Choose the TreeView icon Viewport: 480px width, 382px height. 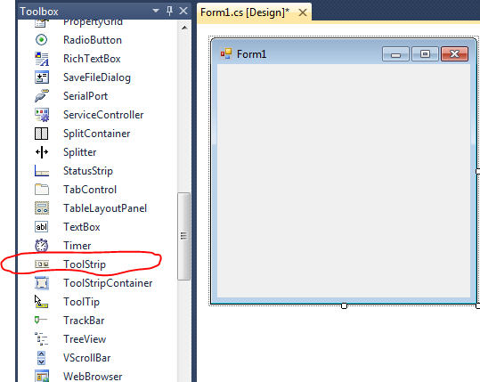click(x=41, y=339)
